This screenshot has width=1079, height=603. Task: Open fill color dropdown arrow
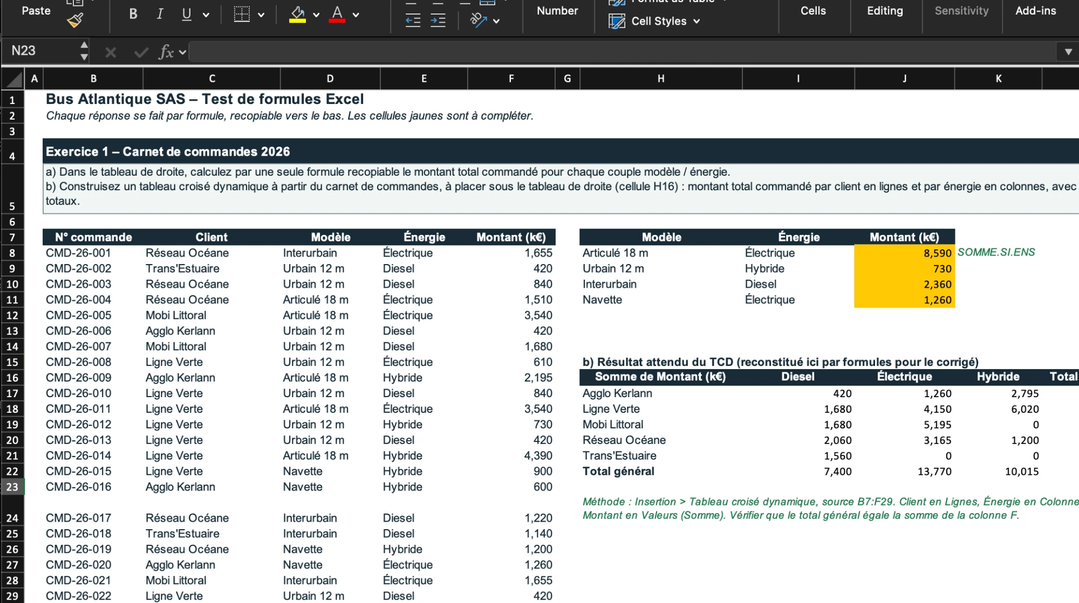coord(316,15)
